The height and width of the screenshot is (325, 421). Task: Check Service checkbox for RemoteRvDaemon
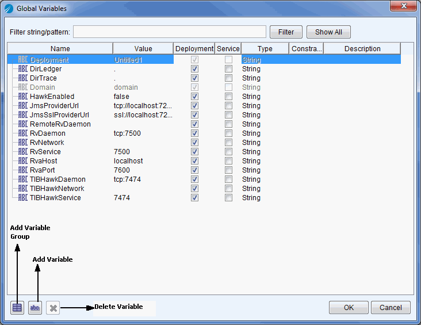[228, 124]
